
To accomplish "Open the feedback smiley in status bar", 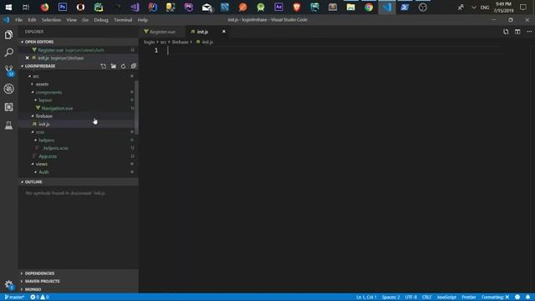I will (517, 298).
